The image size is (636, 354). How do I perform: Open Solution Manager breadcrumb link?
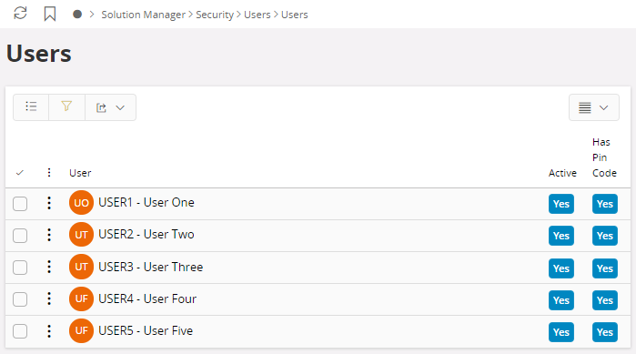(x=143, y=15)
